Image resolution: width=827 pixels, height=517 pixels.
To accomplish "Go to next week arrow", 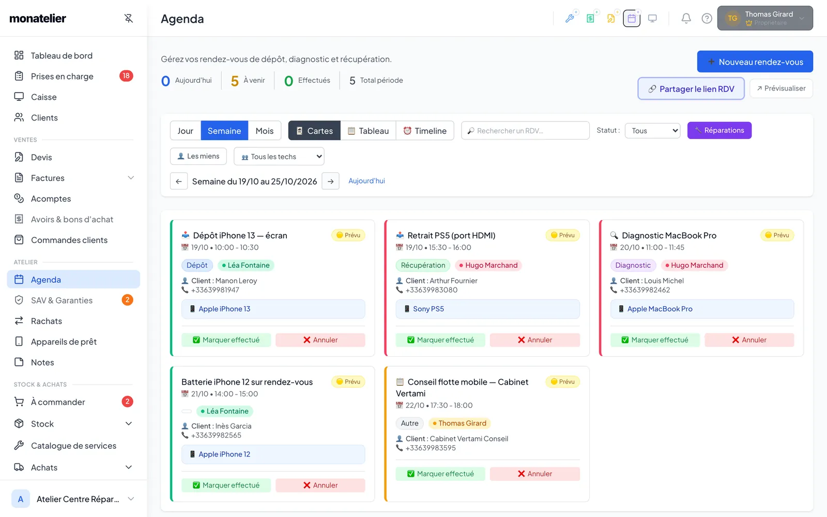I will (x=330, y=181).
